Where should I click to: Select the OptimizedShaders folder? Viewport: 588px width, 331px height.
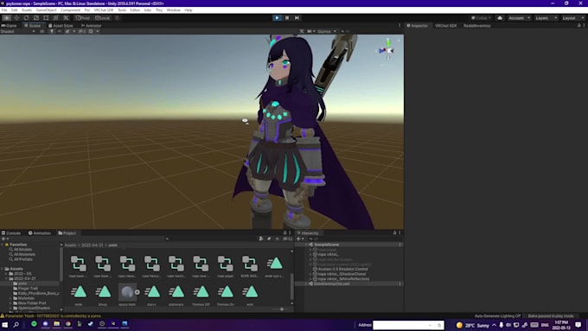34,308
